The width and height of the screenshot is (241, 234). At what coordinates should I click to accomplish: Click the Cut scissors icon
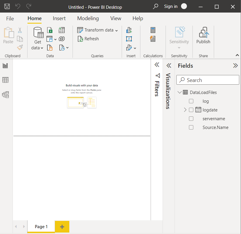20,30
